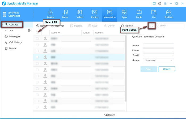Image resolution: width=186 pixels, height=119 pixels.
Task: Open Notes in the sidebar
Action: coord(10,48)
